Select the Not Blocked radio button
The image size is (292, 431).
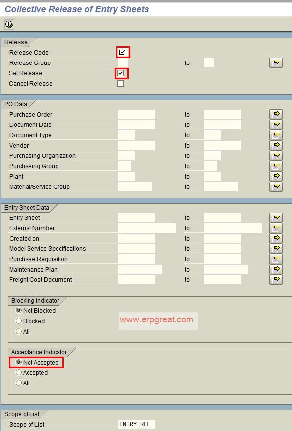[x=18, y=310]
